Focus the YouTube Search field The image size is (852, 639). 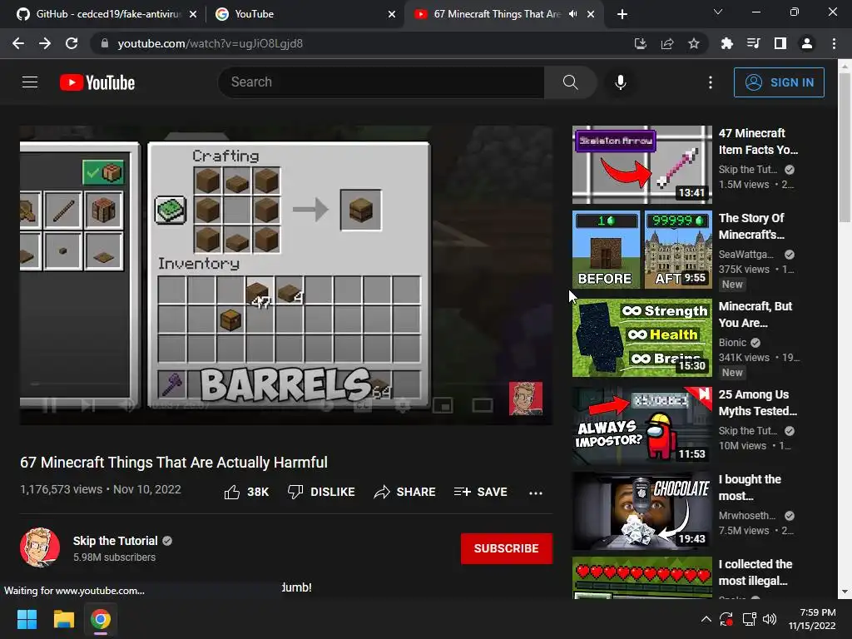(381, 82)
